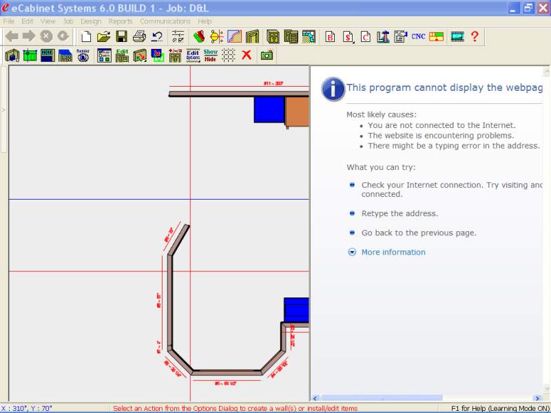This screenshot has height=413, width=551.
Task: Undo the last action with the curved arrow
Action: point(157,36)
